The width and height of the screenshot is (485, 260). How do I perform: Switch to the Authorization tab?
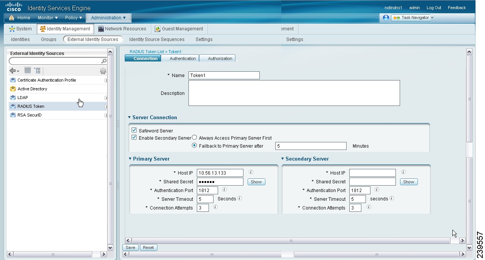[x=218, y=58]
